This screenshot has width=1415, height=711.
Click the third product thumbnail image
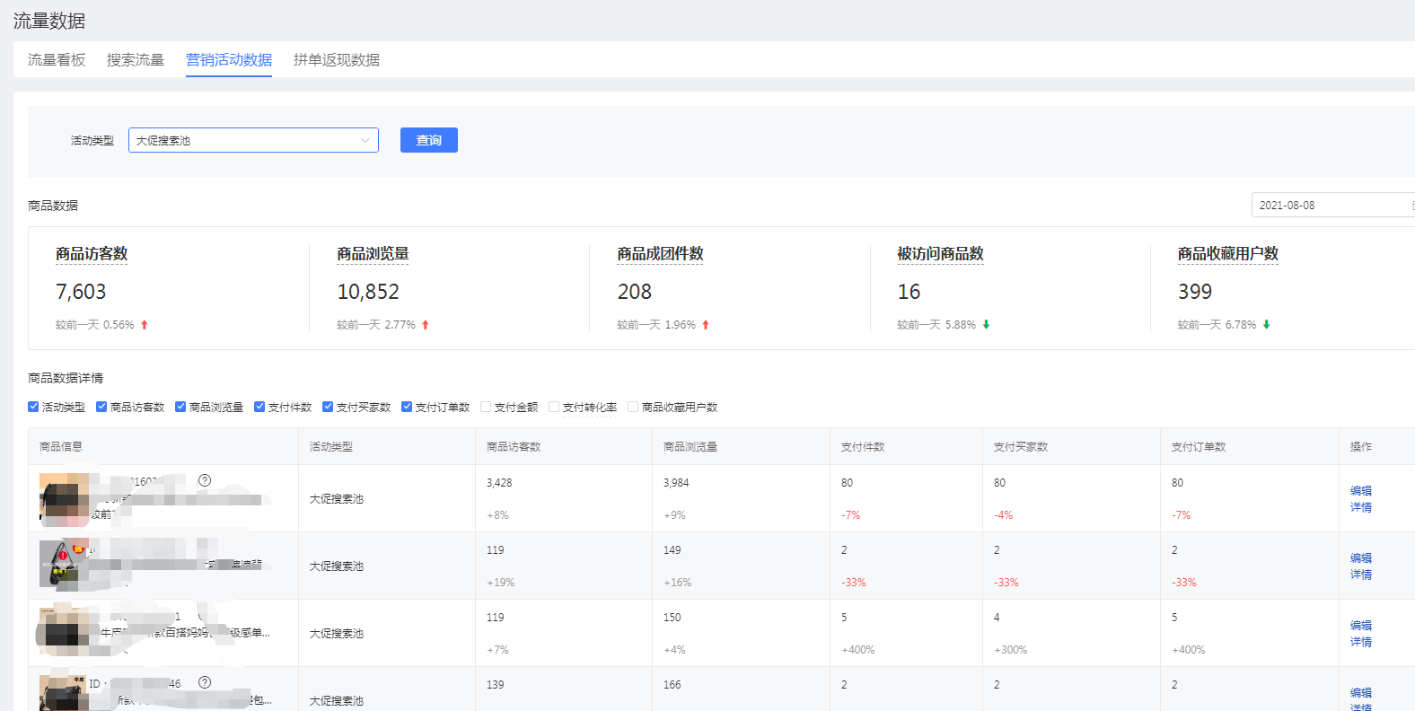(x=64, y=631)
